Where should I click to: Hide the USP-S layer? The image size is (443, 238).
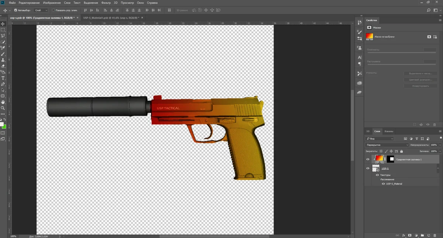point(368,168)
